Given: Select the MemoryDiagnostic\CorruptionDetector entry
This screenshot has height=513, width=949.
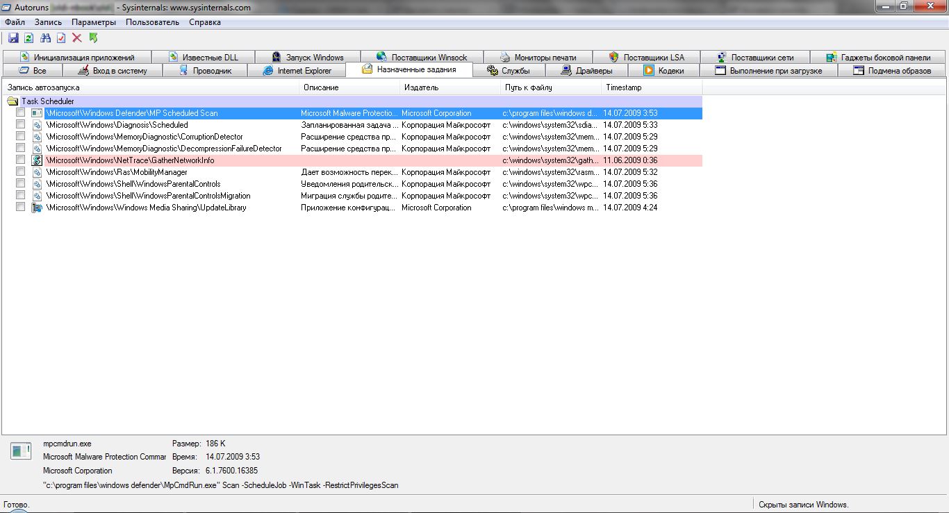Looking at the screenshot, I should (145, 137).
